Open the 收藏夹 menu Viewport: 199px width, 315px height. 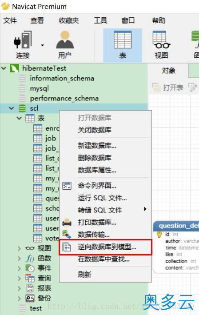coord(69,20)
